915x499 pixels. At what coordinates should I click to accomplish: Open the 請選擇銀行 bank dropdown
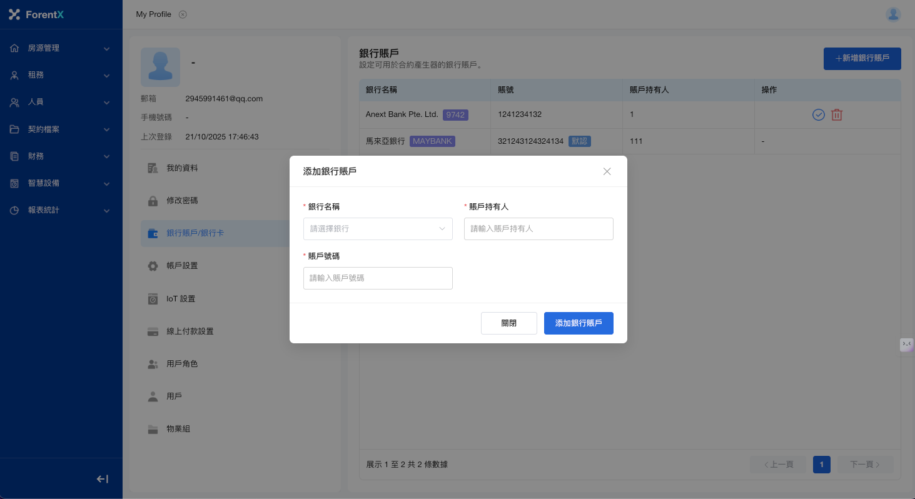click(x=378, y=229)
